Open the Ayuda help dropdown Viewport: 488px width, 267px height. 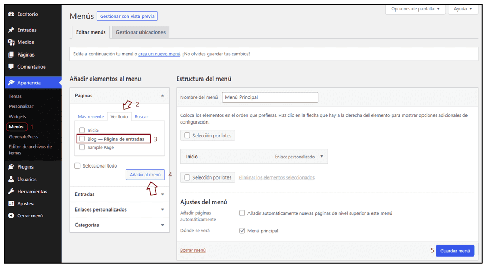[x=463, y=9]
